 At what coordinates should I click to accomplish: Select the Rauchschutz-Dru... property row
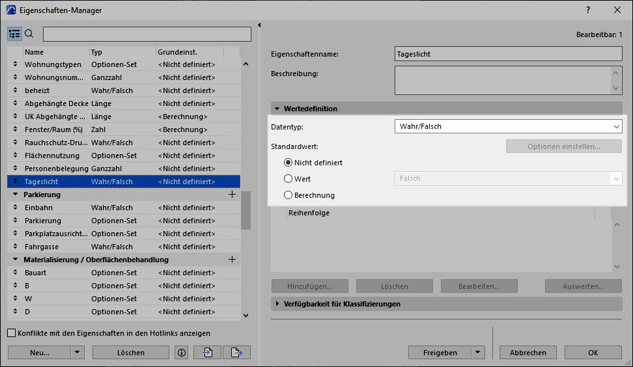124,143
